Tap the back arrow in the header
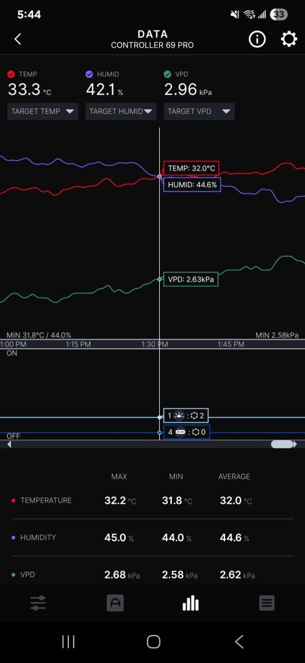 coord(18,39)
